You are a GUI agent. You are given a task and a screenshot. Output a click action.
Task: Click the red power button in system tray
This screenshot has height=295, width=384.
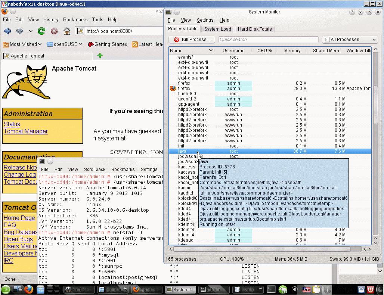tap(370, 289)
